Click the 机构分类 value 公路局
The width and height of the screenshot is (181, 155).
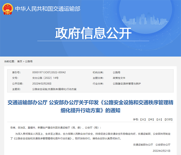[117, 72]
